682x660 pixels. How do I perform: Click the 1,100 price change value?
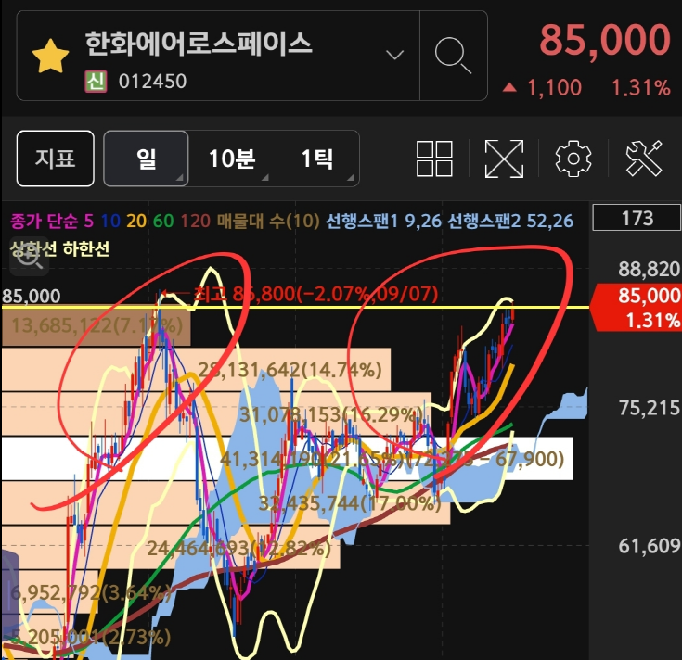point(554,88)
